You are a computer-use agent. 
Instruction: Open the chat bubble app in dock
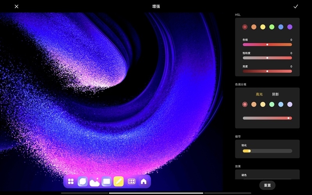[x=83, y=181]
